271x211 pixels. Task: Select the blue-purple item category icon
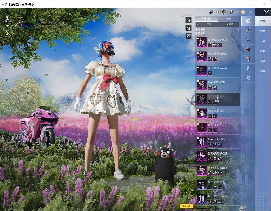pyautogui.click(x=248, y=40)
